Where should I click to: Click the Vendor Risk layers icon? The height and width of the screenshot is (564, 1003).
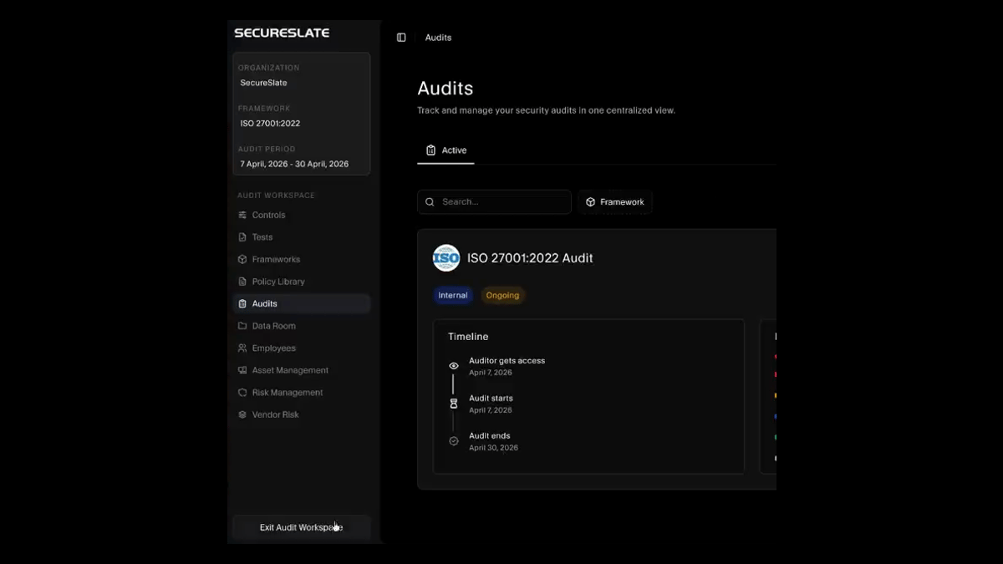(242, 414)
